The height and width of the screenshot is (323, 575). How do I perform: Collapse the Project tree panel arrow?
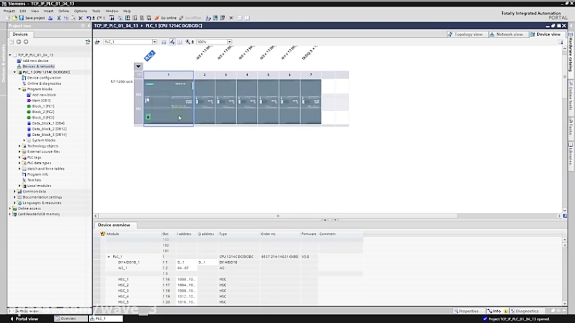(88, 26)
